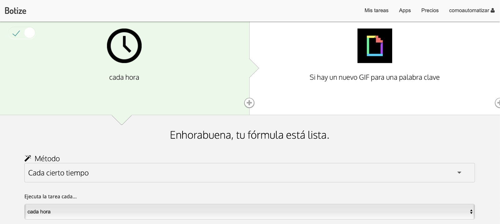Open the Método dropdown
500x224 pixels.
pyautogui.click(x=249, y=173)
